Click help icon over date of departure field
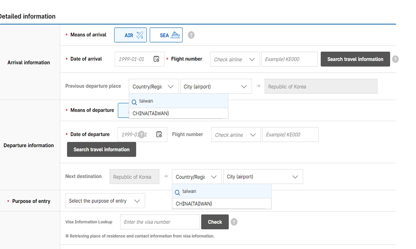Screen dimensions: 416x249 (141, 135)
